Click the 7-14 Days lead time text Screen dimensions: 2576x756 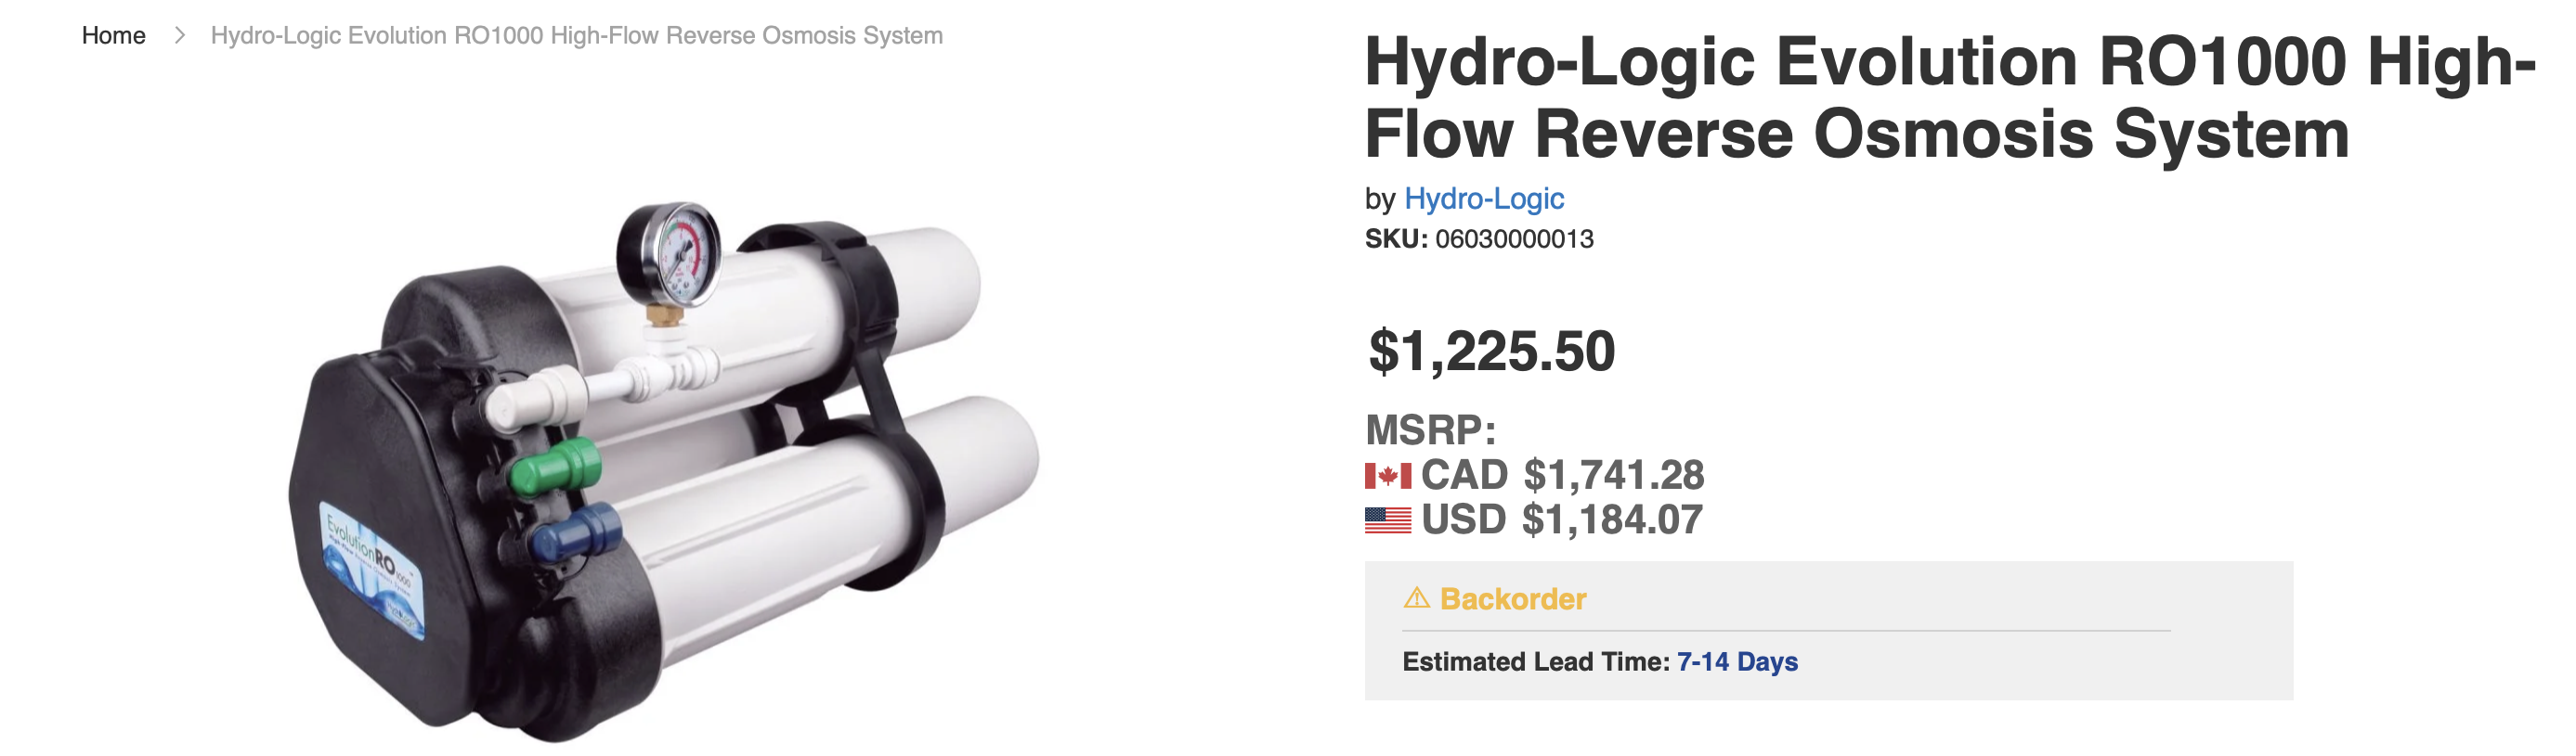(x=1736, y=662)
